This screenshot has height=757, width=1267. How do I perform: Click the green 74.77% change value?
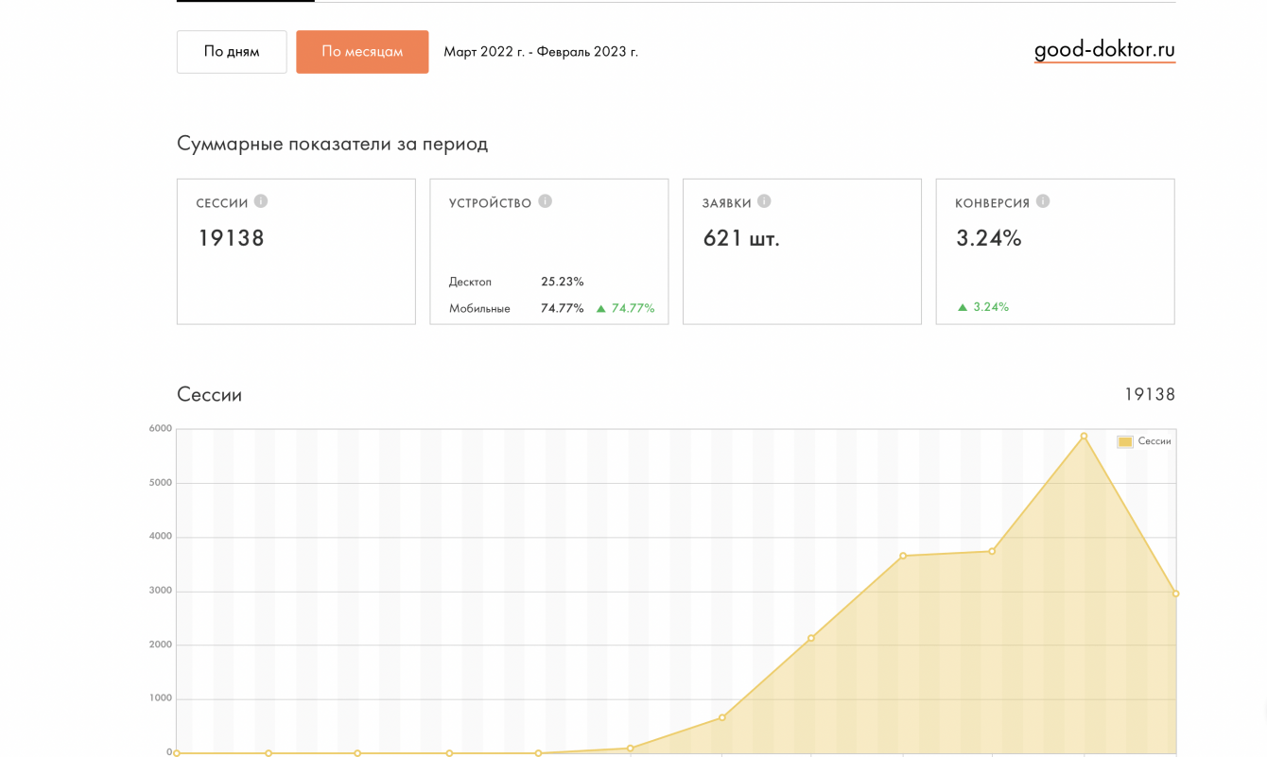633,308
